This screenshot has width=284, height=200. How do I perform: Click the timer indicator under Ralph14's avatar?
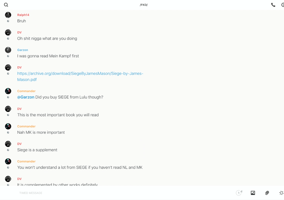[8, 21]
